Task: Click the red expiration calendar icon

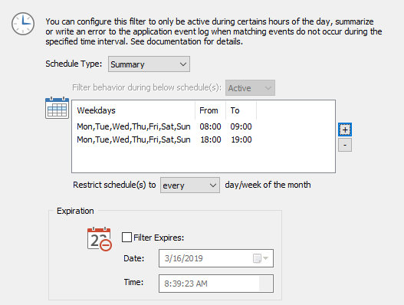Action: click(100, 239)
